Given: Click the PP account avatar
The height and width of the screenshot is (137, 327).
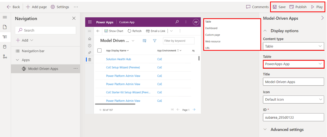Looking at the screenshot, I should coord(196,22).
